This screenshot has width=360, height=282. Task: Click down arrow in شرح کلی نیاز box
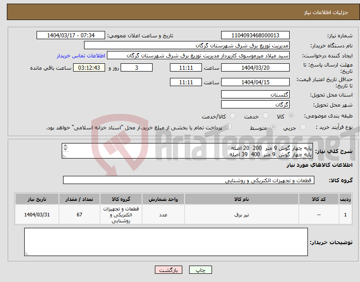click(65, 149)
